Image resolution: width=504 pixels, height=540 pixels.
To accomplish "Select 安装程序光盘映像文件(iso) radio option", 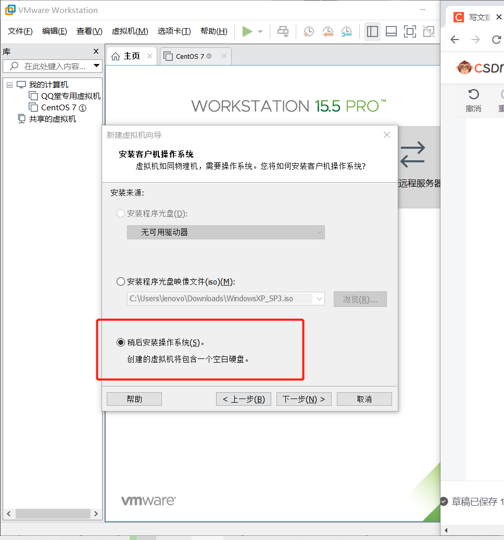I will point(121,282).
